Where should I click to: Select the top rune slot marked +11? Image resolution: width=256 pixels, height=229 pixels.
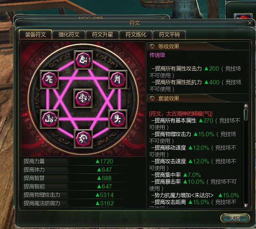(x=83, y=60)
